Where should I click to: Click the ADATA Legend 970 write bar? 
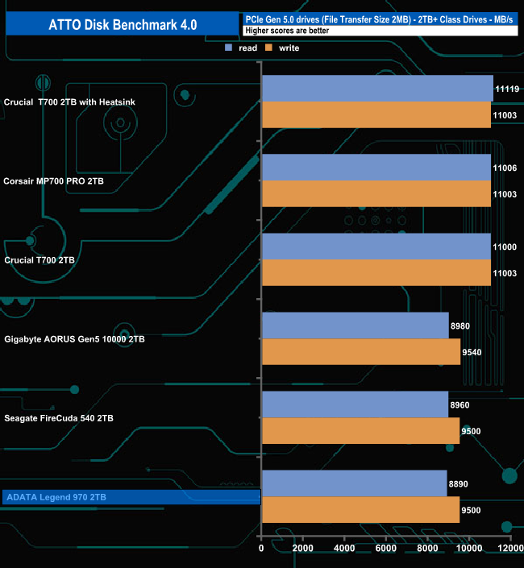(361, 510)
